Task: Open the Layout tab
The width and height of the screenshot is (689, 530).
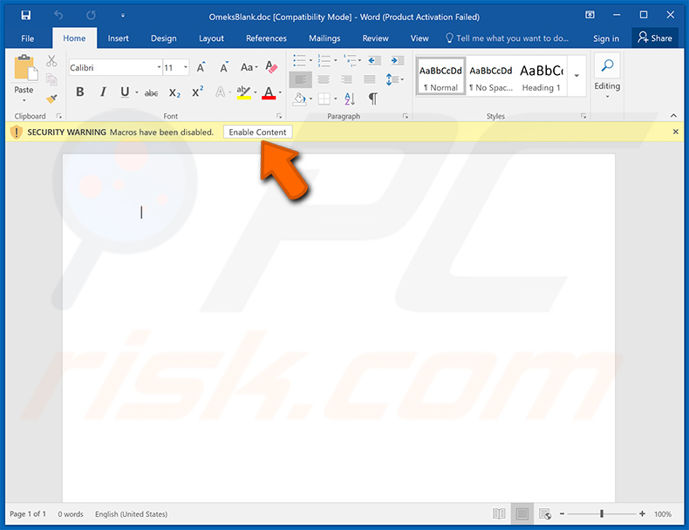Action: tap(211, 38)
